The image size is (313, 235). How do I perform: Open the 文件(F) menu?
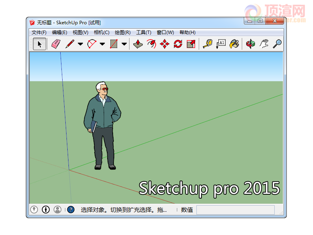39,33
